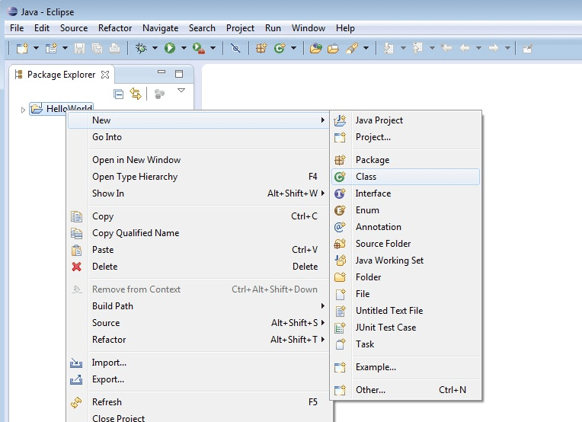Click the Previous Annotation toolbar icon
582x422 pixels.
pyautogui.click(x=418, y=48)
